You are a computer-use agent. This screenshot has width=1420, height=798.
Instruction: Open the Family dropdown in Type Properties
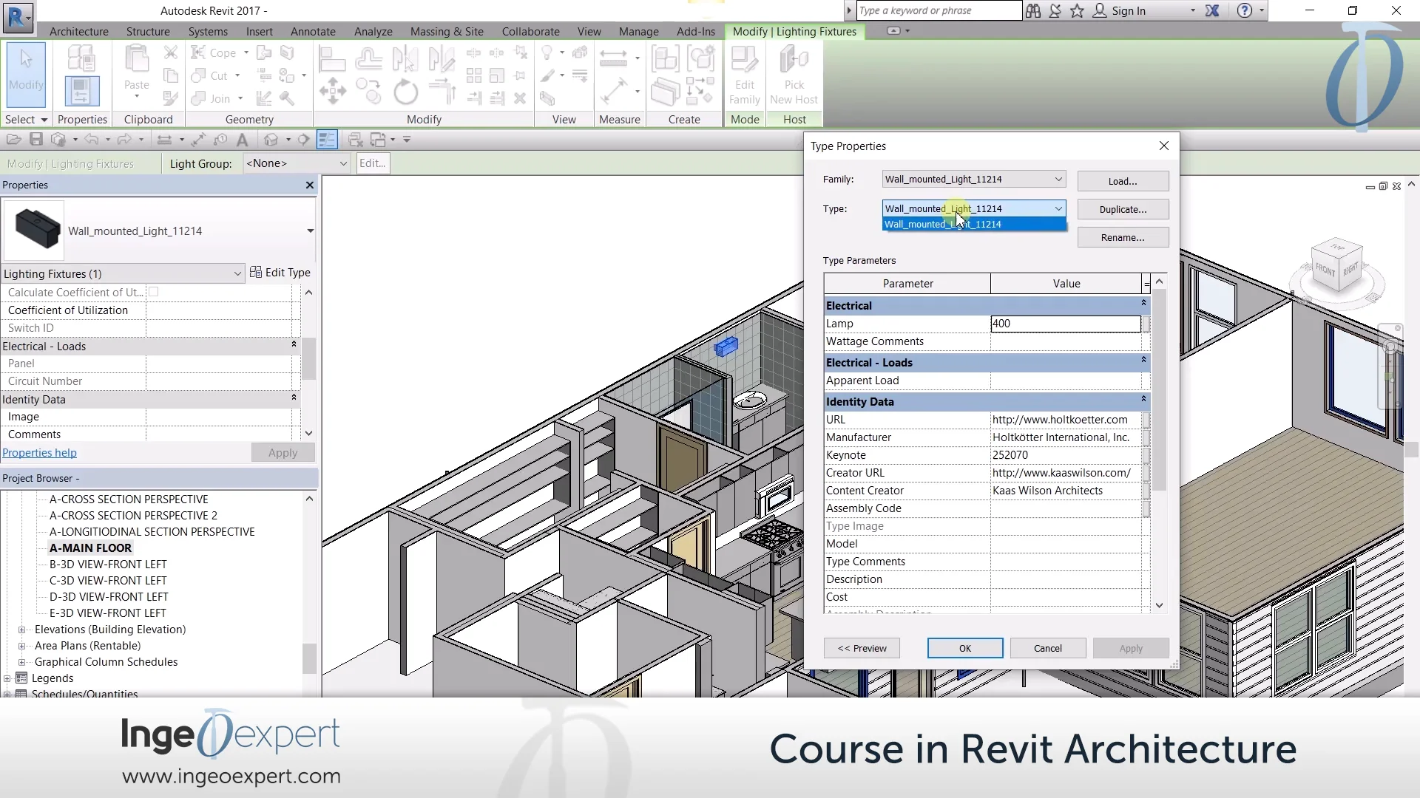coord(1058,180)
